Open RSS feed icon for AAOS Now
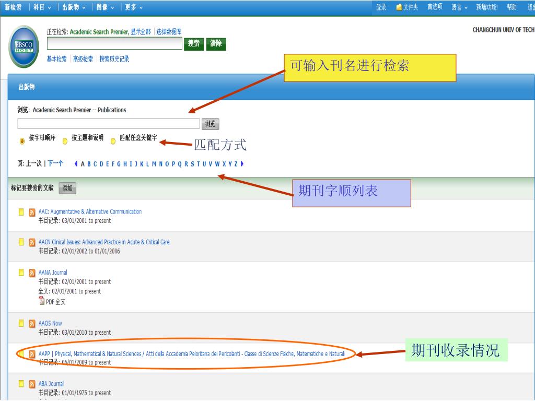 (x=32, y=324)
